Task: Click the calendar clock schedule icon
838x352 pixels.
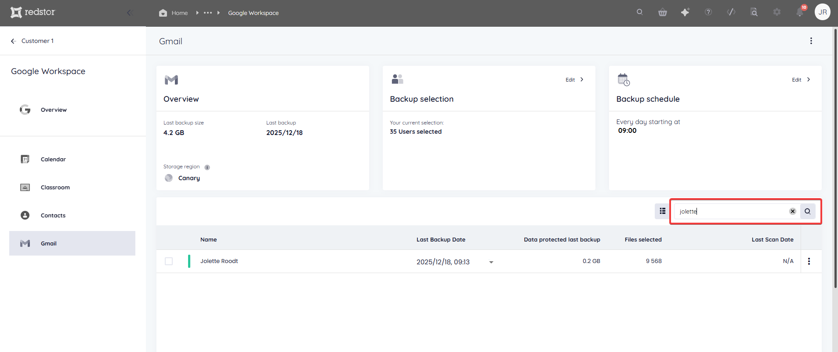Action: coord(624,80)
